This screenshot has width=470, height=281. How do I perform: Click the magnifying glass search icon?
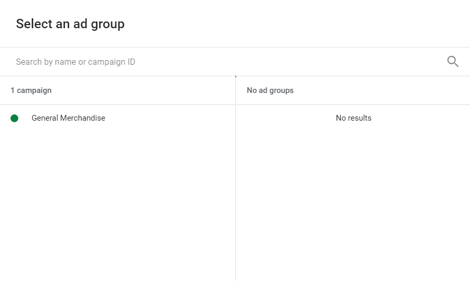453,62
